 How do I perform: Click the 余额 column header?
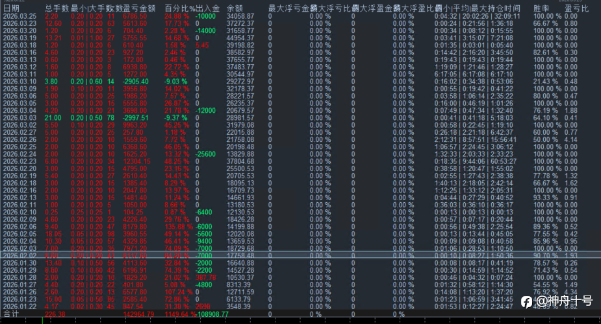[x=235, y=8]
